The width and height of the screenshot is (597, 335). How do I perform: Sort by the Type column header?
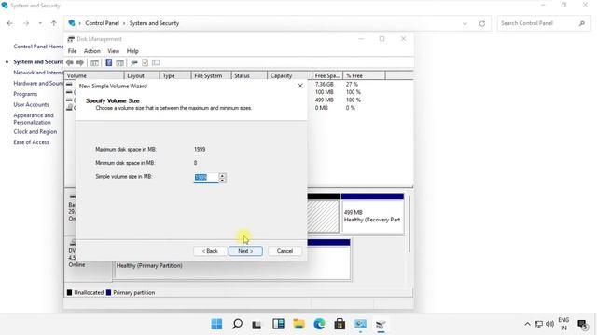click(175, 75)
